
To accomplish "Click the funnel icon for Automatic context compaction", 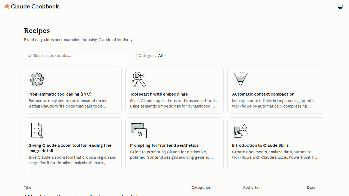I will click(x=240, y=79).
